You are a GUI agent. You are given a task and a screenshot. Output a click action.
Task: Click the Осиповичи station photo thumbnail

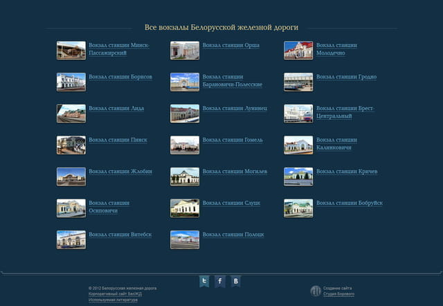point(71,208)
